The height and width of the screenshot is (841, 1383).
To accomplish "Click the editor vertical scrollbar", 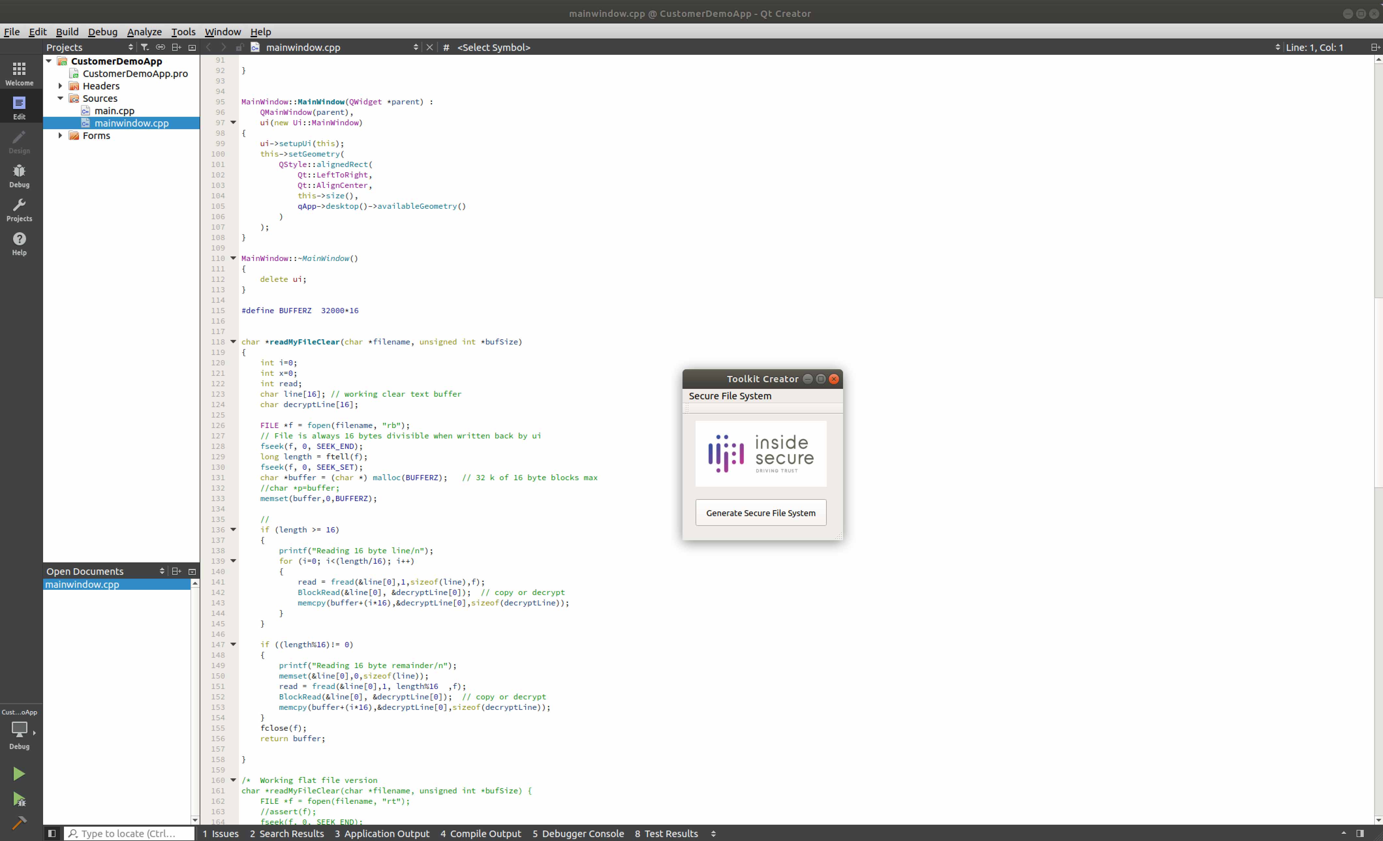I will [1378, 393].
